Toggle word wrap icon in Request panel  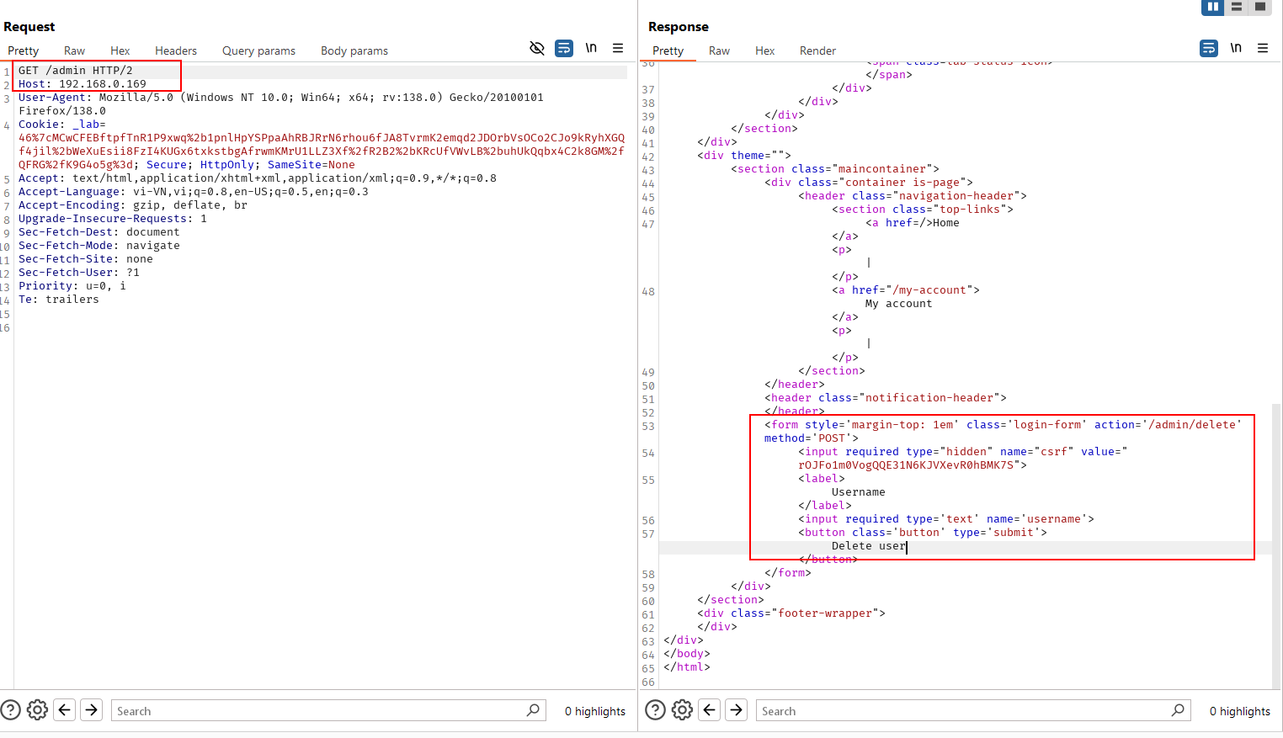[564, 48]
